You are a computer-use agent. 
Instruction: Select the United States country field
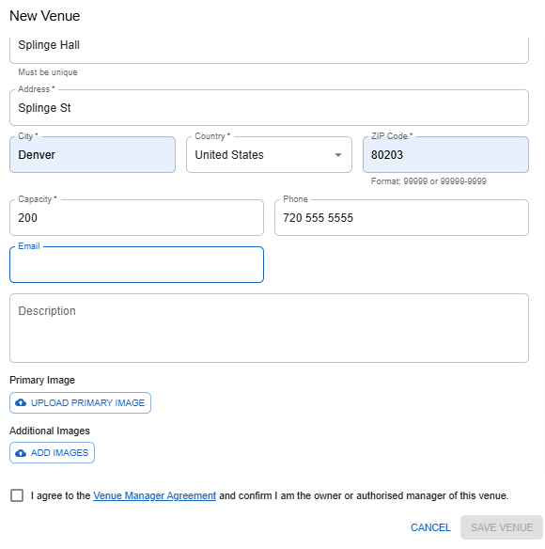269,154
